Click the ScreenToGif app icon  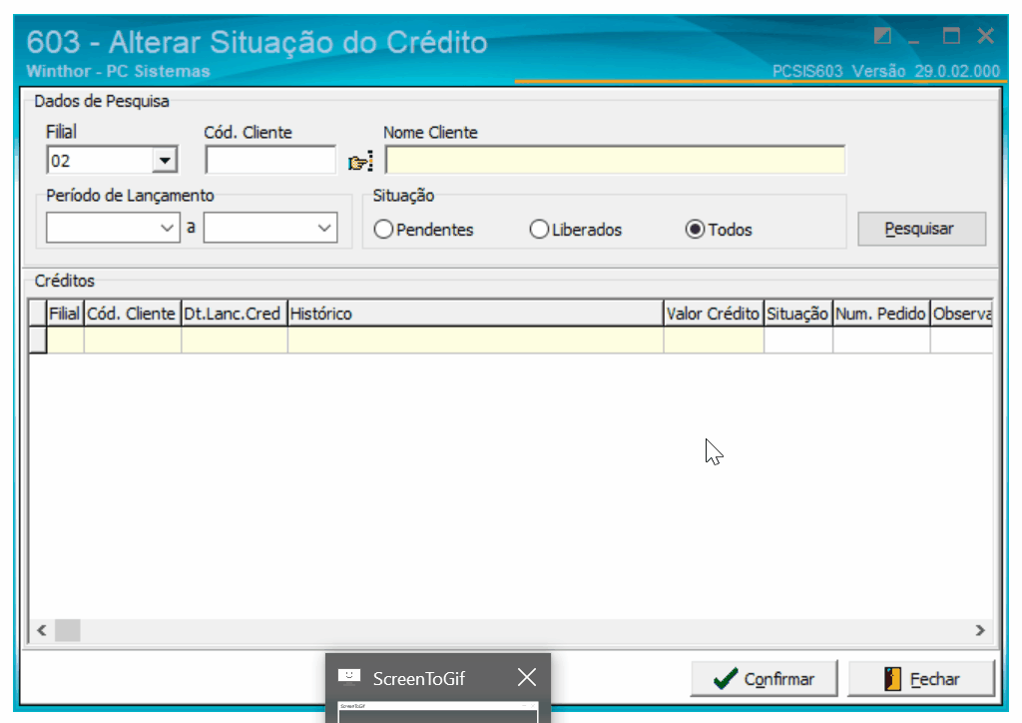(x=349, y=677)
